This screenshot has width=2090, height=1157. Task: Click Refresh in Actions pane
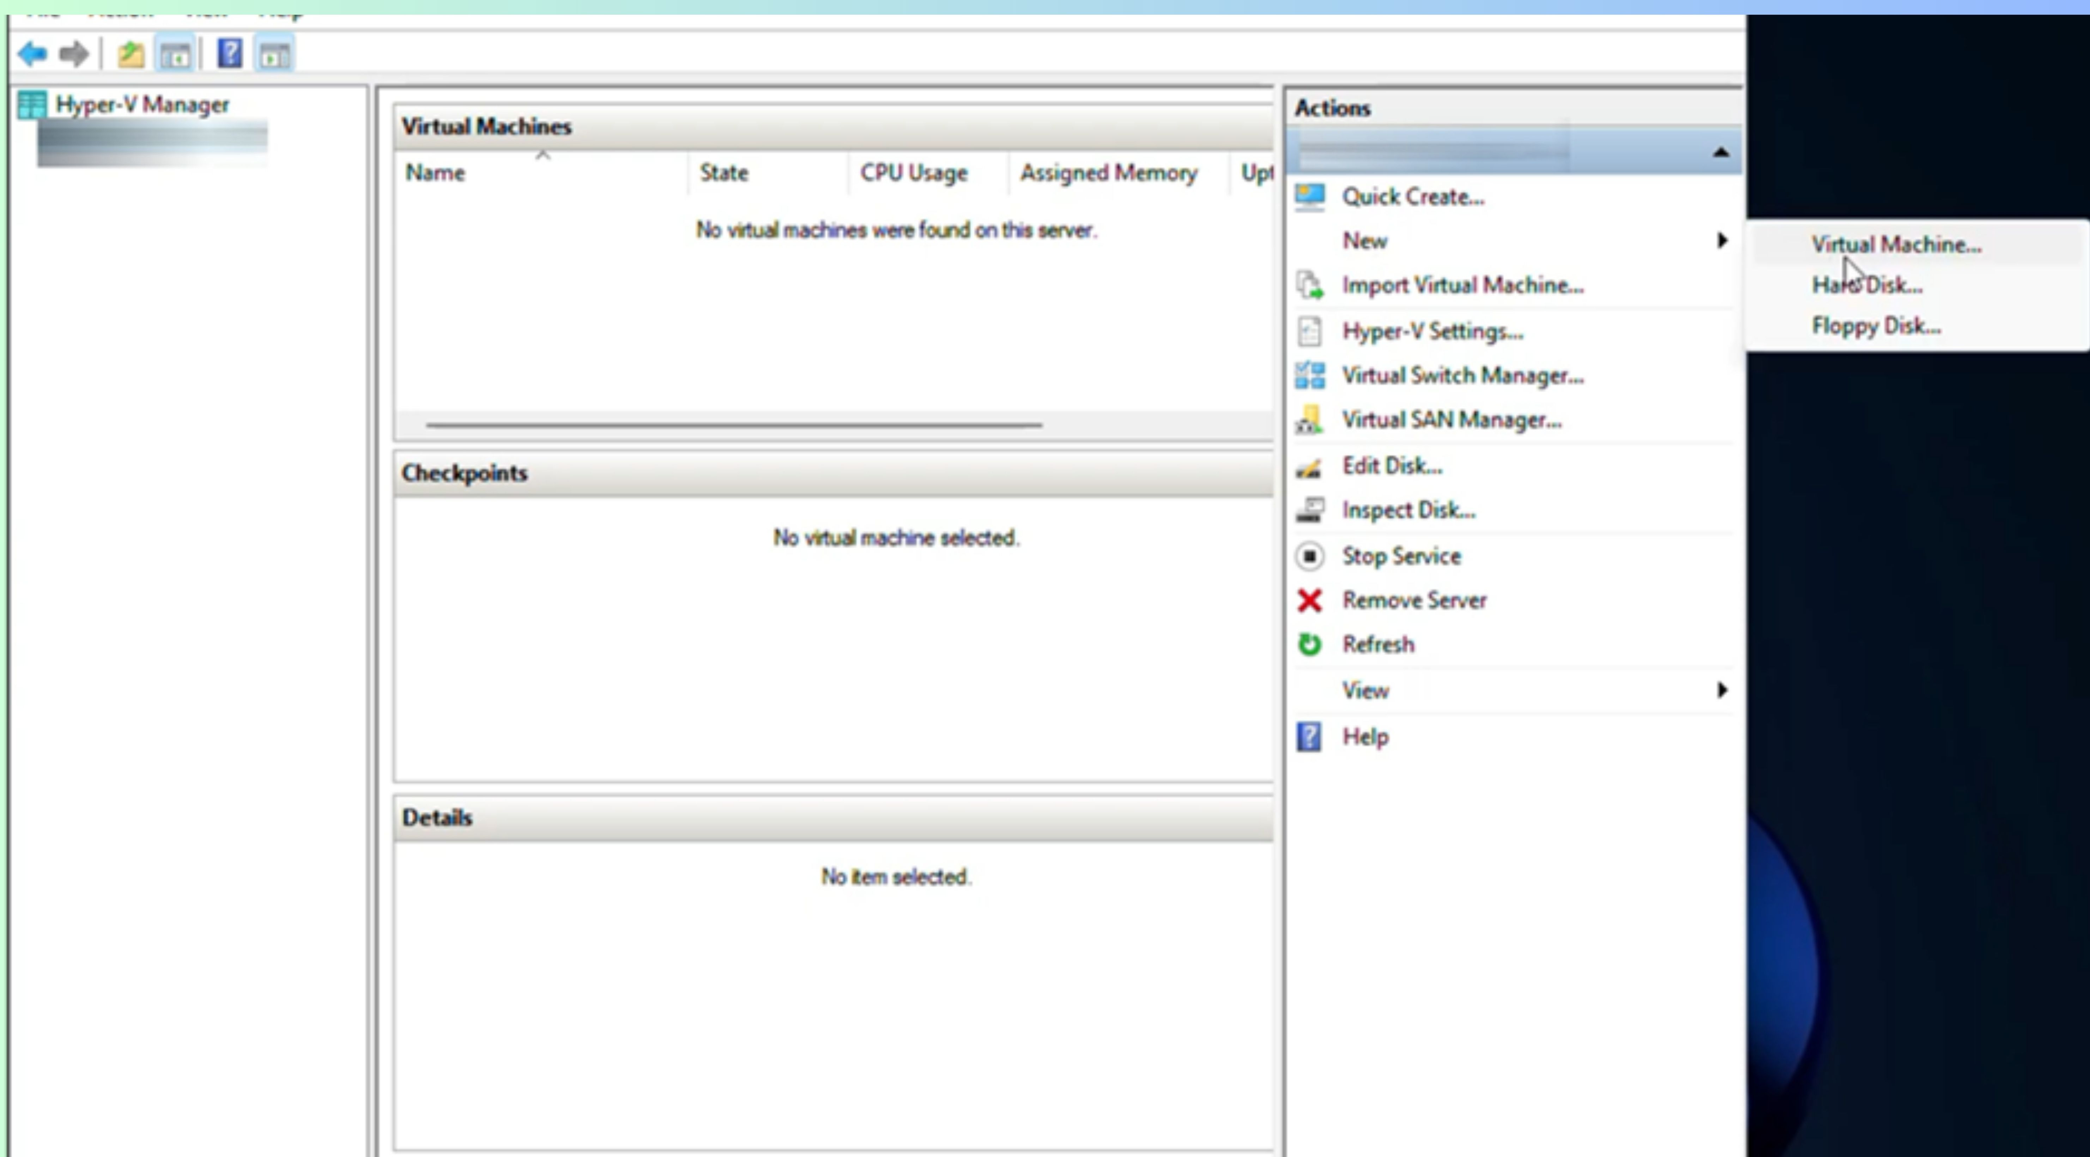1378,644
